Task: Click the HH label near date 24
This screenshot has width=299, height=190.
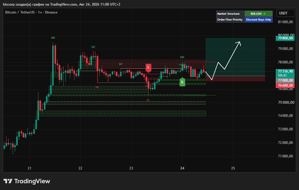Action: coord(182,57)
